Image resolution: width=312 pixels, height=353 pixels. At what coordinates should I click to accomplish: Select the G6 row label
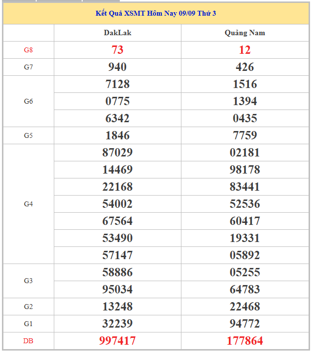click(28, 101)
